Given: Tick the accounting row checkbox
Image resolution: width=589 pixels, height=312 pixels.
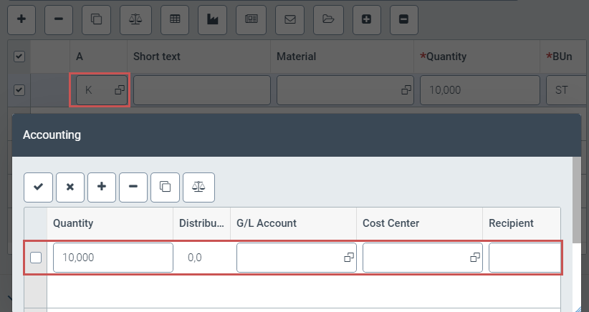Looking at the screenshot, I should (x=36, y=258).
